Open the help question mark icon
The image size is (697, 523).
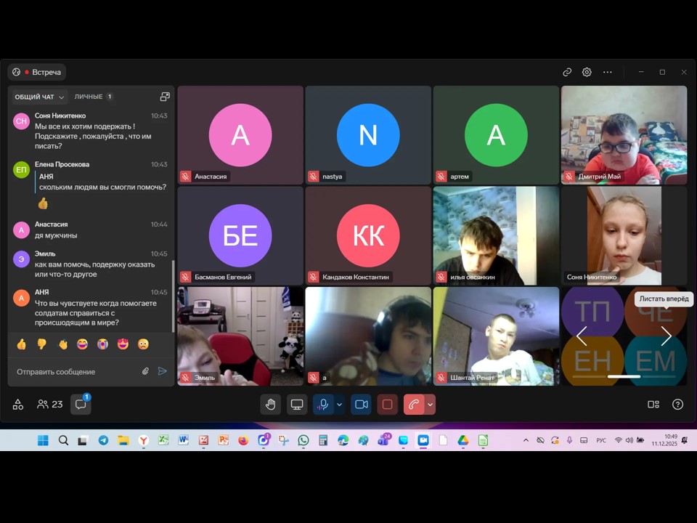677,405
